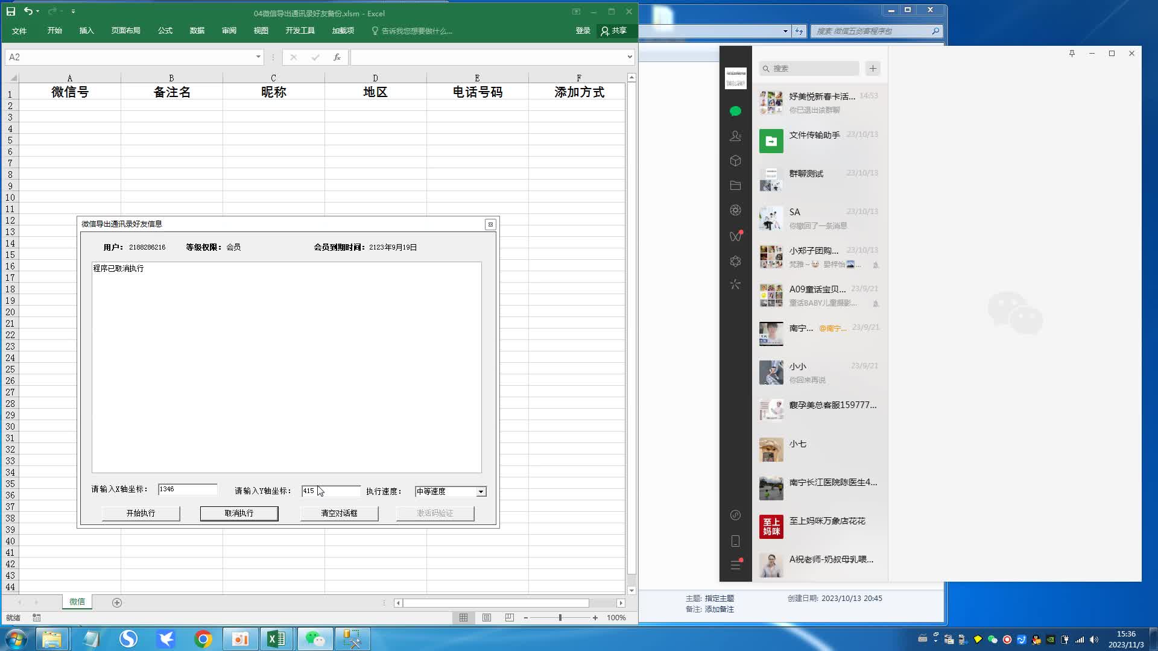Screen dimensions: 1158x651
Task: Click the Y轴坐标 input field
Action: 331,491
